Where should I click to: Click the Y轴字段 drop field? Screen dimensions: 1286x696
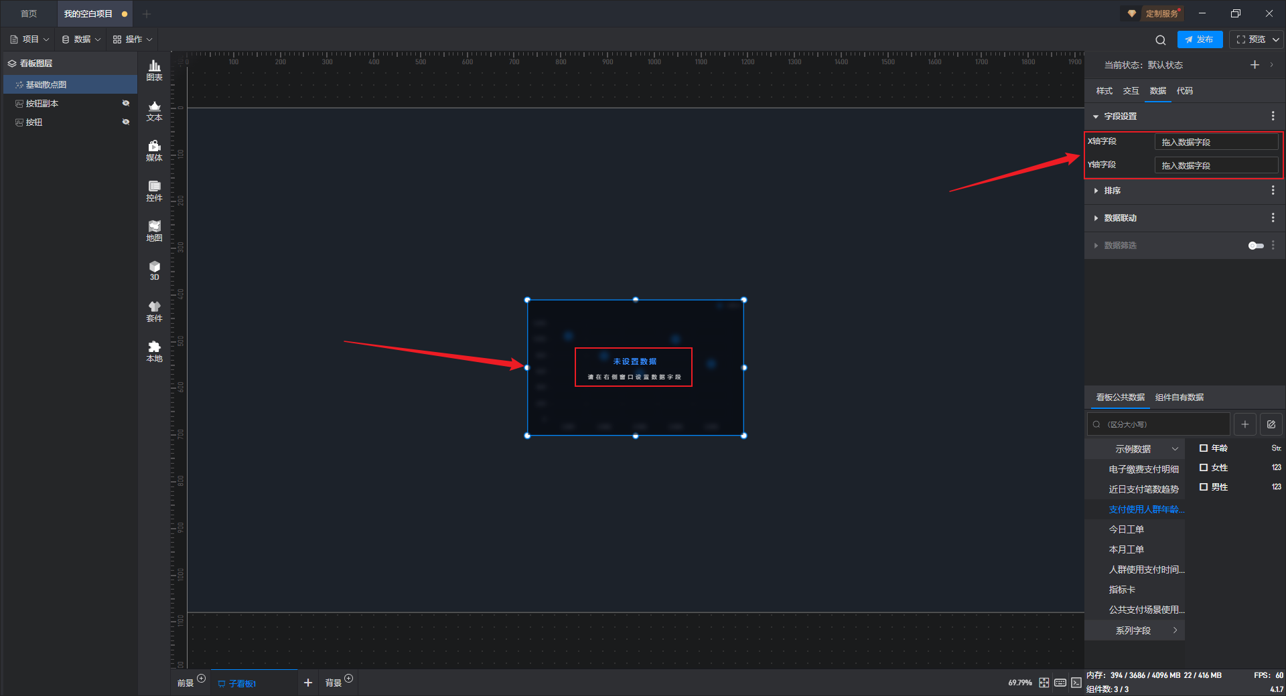click(1216, 165)
